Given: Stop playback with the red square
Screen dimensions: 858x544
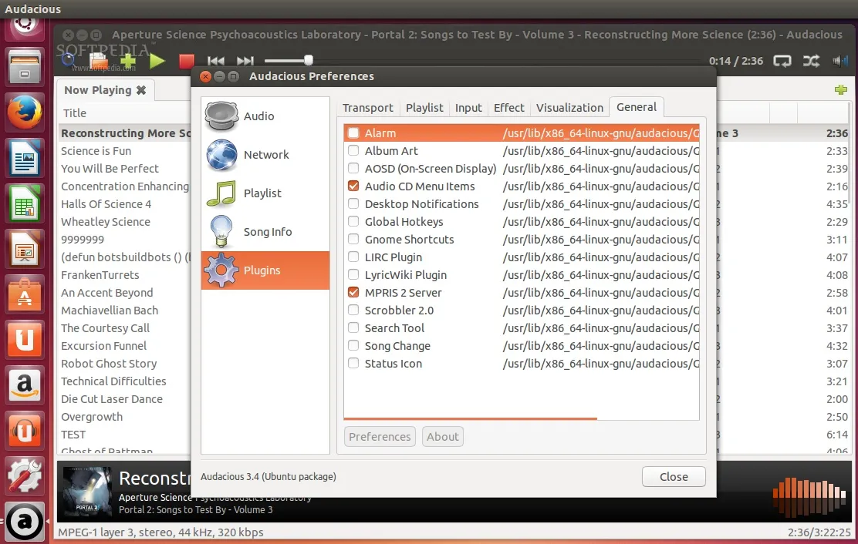Looking at the screenshot, I should point(186,61).
